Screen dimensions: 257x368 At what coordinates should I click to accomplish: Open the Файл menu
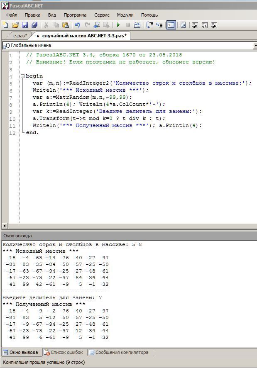pos(12,15)
